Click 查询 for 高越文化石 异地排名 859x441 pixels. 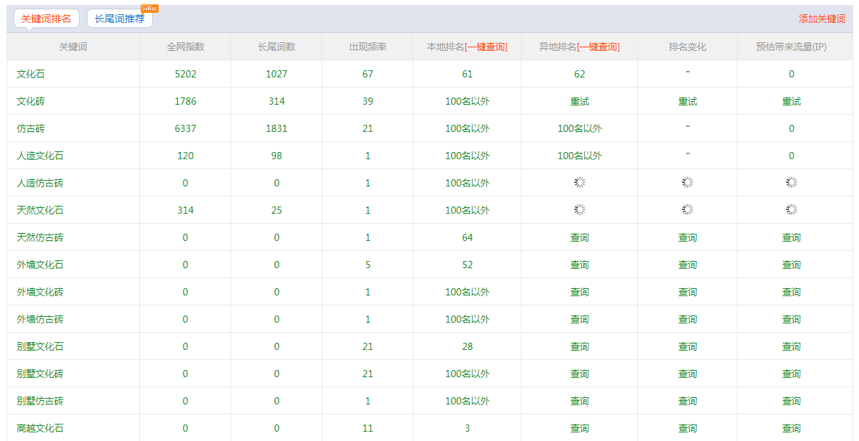[x=579, y=428]
